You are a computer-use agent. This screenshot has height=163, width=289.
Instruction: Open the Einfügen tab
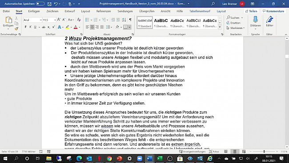(x=34, y=11)
